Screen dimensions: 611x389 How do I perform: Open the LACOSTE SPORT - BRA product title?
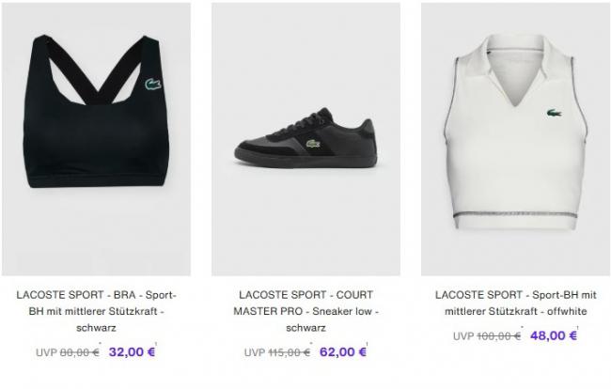click(96, 311)
